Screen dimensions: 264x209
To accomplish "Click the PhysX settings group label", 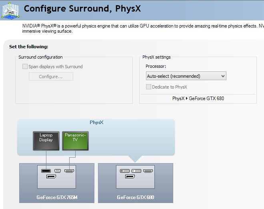I will [x=156, y=57].
